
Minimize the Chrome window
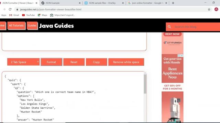pos(206,3)
